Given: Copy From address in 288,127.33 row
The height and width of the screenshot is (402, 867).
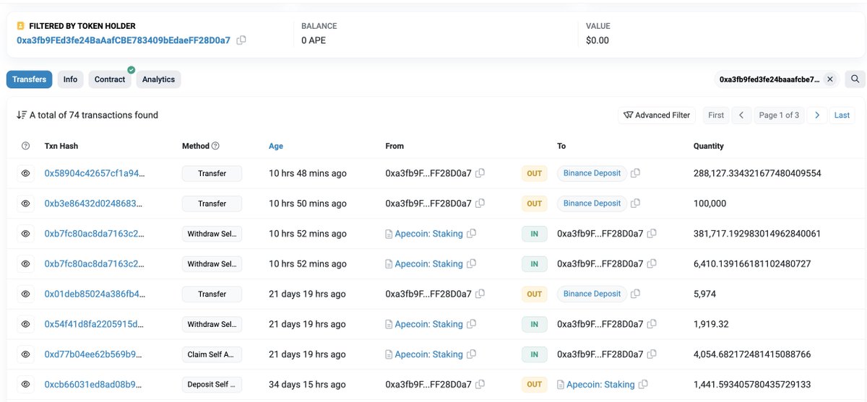Looking at the screenshot, I should [480, 173].
